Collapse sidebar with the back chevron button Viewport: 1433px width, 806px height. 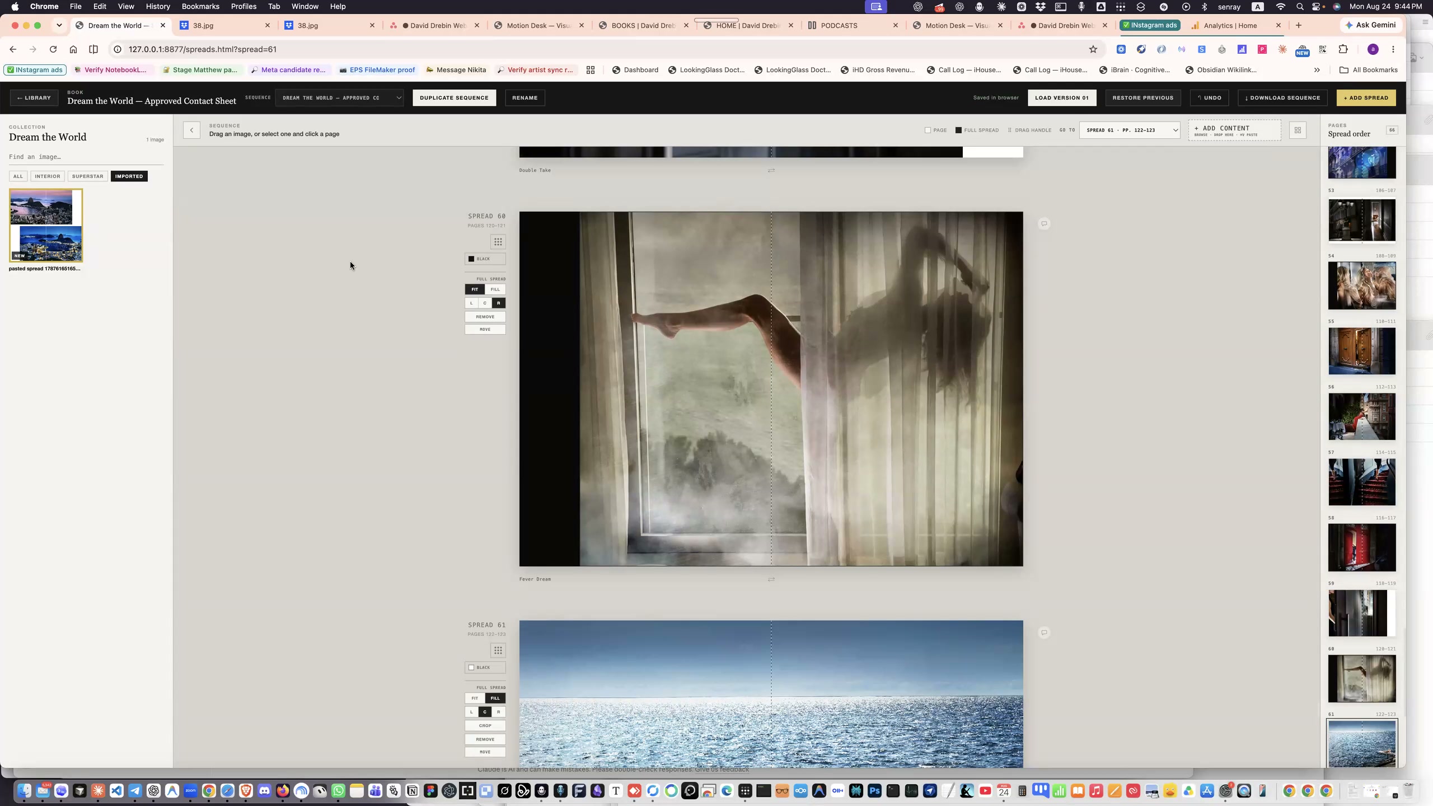[x=191, y=130]
